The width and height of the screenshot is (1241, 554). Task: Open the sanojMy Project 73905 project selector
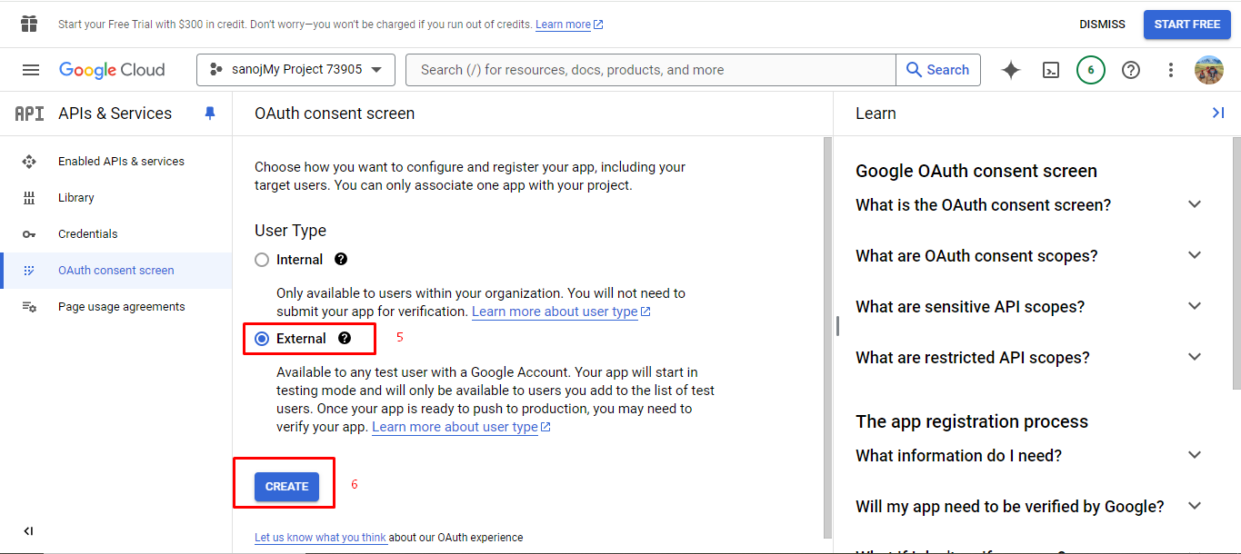tap(295, 70)
